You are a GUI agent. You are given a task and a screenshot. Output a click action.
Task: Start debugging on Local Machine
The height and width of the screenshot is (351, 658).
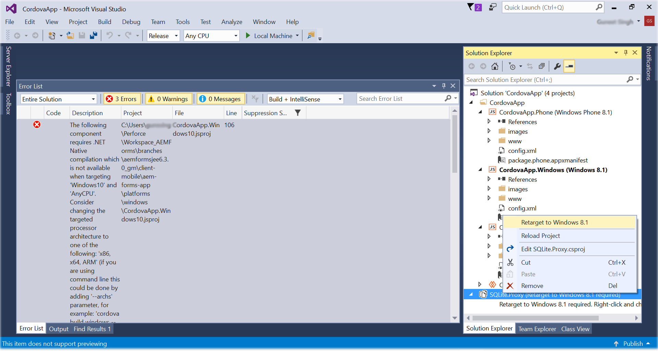click(x=269, y=36)
